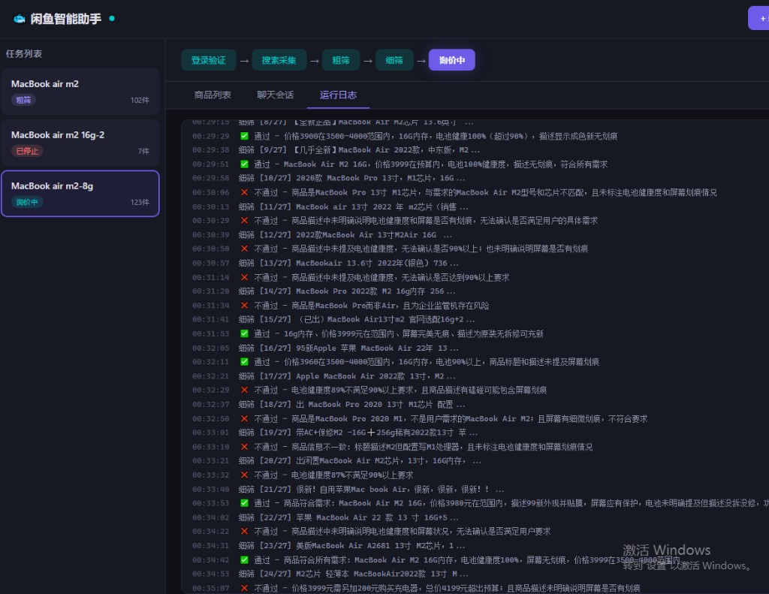Click the red X icon at 00:33:32
The height and width of the screenshot is (594, 769).
point(244,475)
